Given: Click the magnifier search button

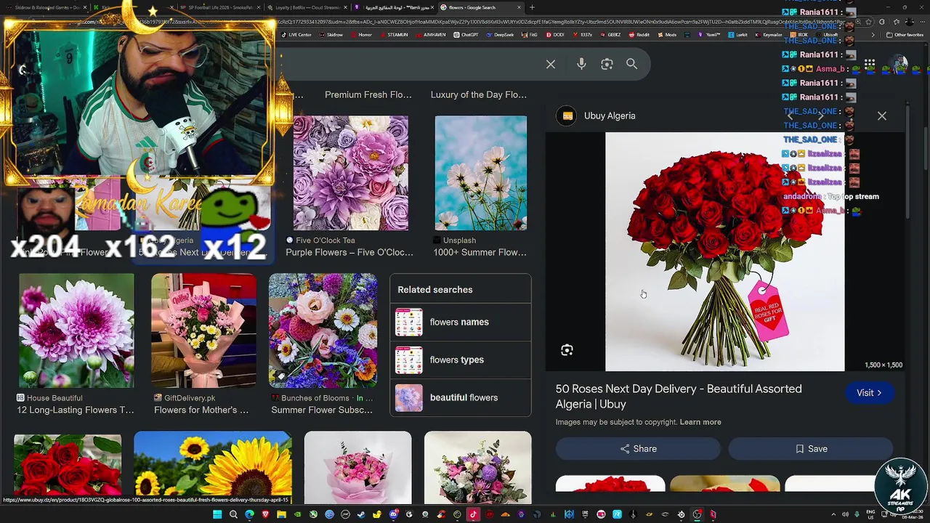Looking at the screenshot, I should [631, 64].
